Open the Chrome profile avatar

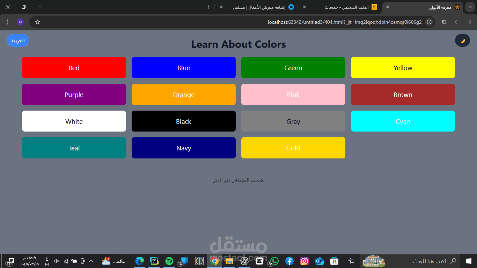tap(20, 22)
